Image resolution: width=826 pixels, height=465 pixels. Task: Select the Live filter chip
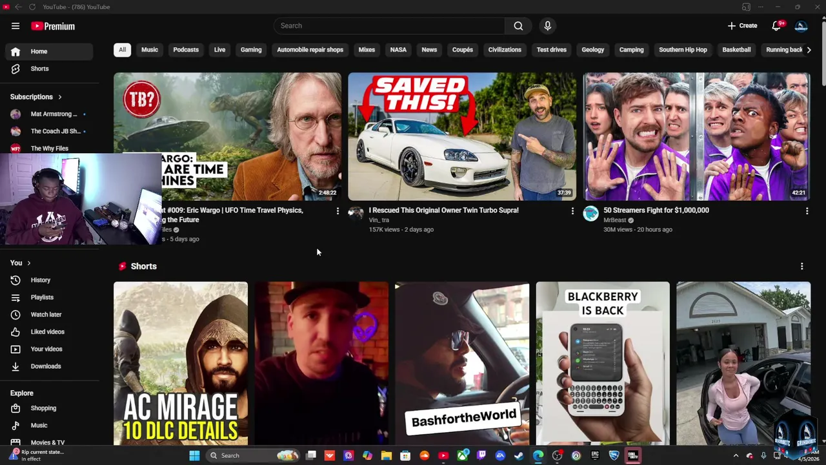tap(219, 50)
